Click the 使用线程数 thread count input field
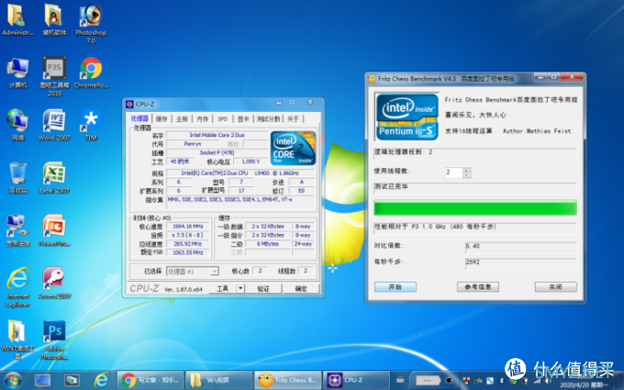The image size is (624, 390). coord(453,173)
